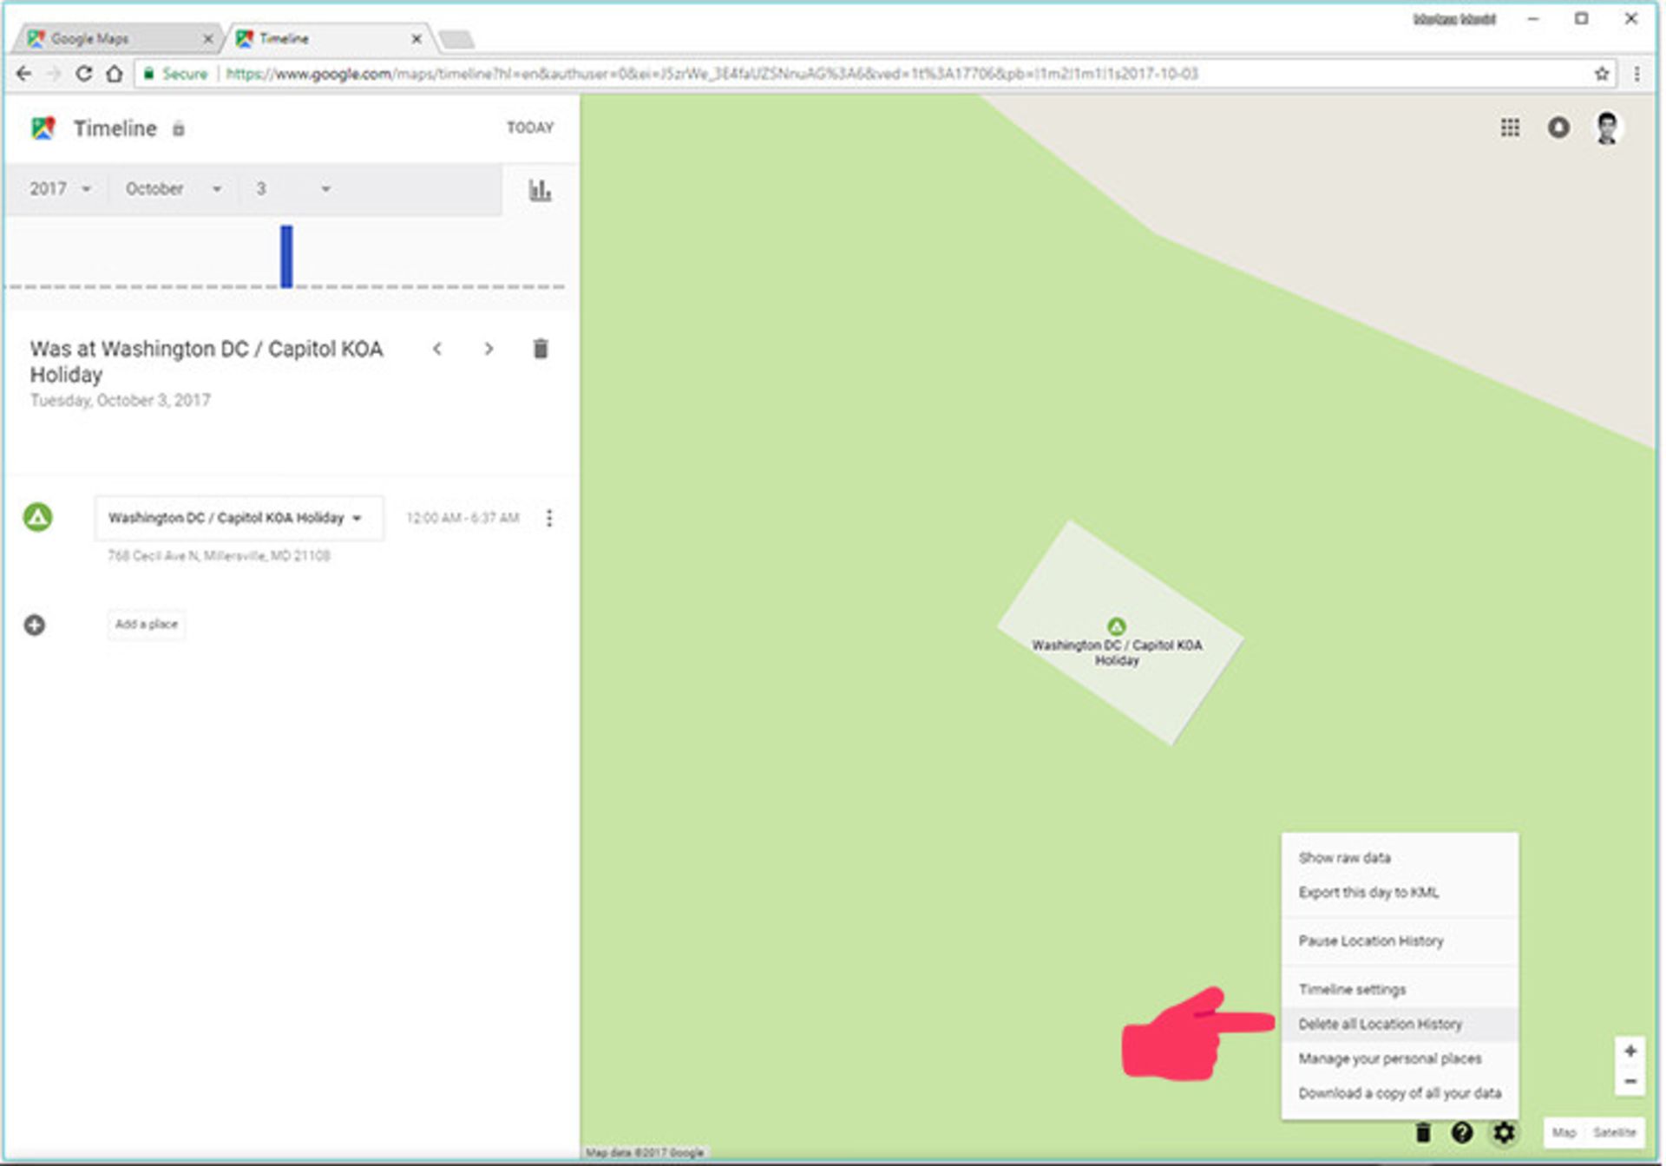Click the 768 Cecil Ave N address

coord(219,555)
